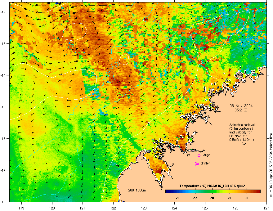
Task: Click the Temperature NOAA16_L3U title text
Action: (212, 186)
